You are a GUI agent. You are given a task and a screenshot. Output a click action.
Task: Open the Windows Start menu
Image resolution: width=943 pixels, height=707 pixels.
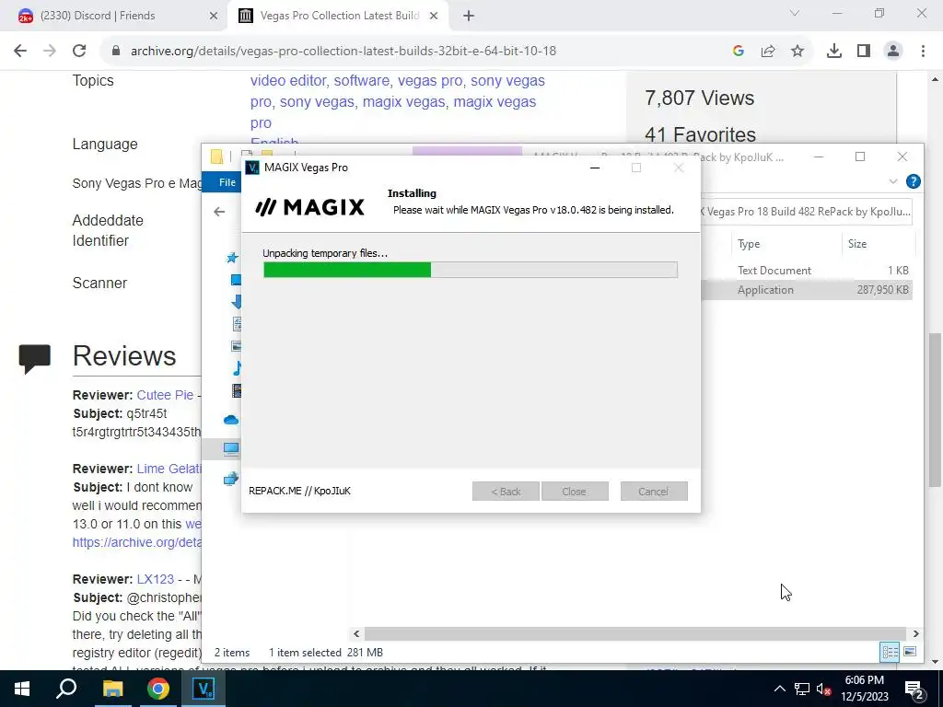click(22, 689)
